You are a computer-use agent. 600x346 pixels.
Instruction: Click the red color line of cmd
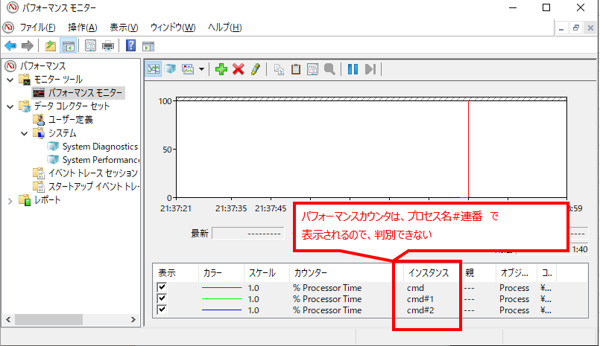click(221, 287)
